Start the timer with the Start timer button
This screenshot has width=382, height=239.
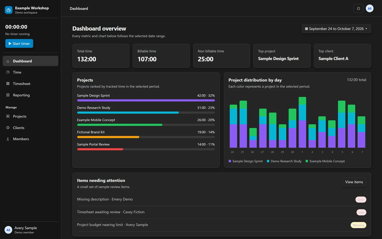click(19, 44)
